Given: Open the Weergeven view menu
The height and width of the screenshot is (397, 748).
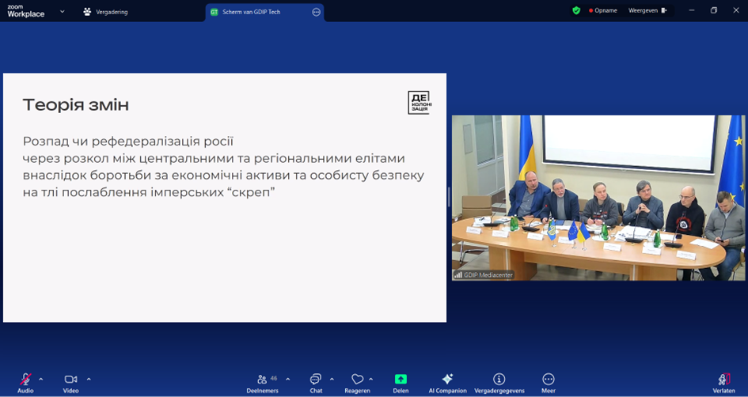Looking at the screenshot, I should 647,10.
